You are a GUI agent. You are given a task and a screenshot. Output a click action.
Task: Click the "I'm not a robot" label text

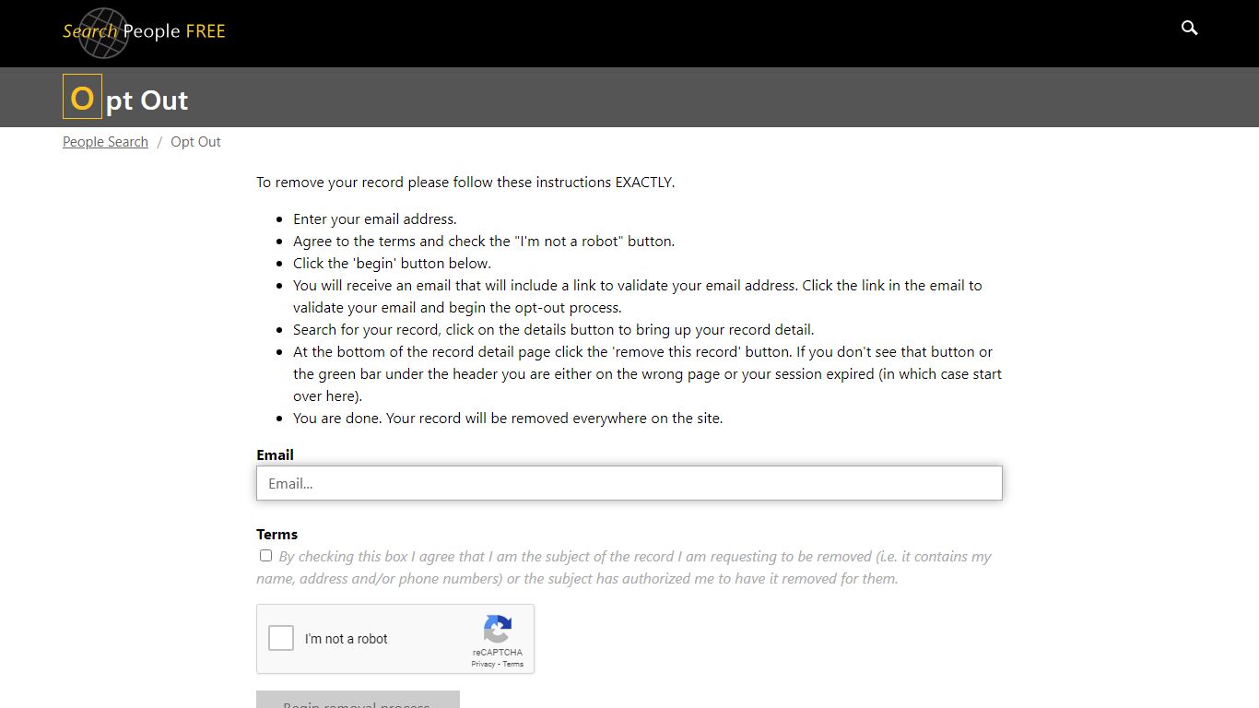pos(347,639)
